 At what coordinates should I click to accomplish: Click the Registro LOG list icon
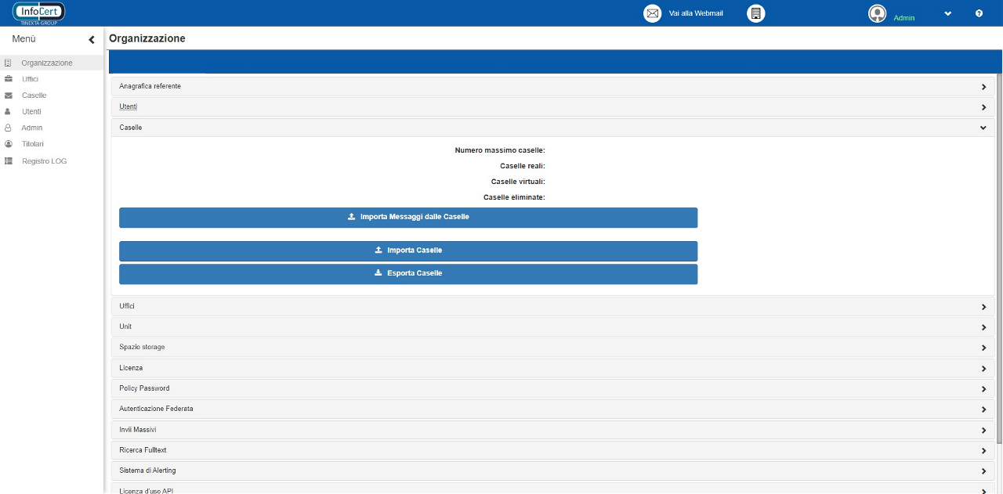point(9,160)
